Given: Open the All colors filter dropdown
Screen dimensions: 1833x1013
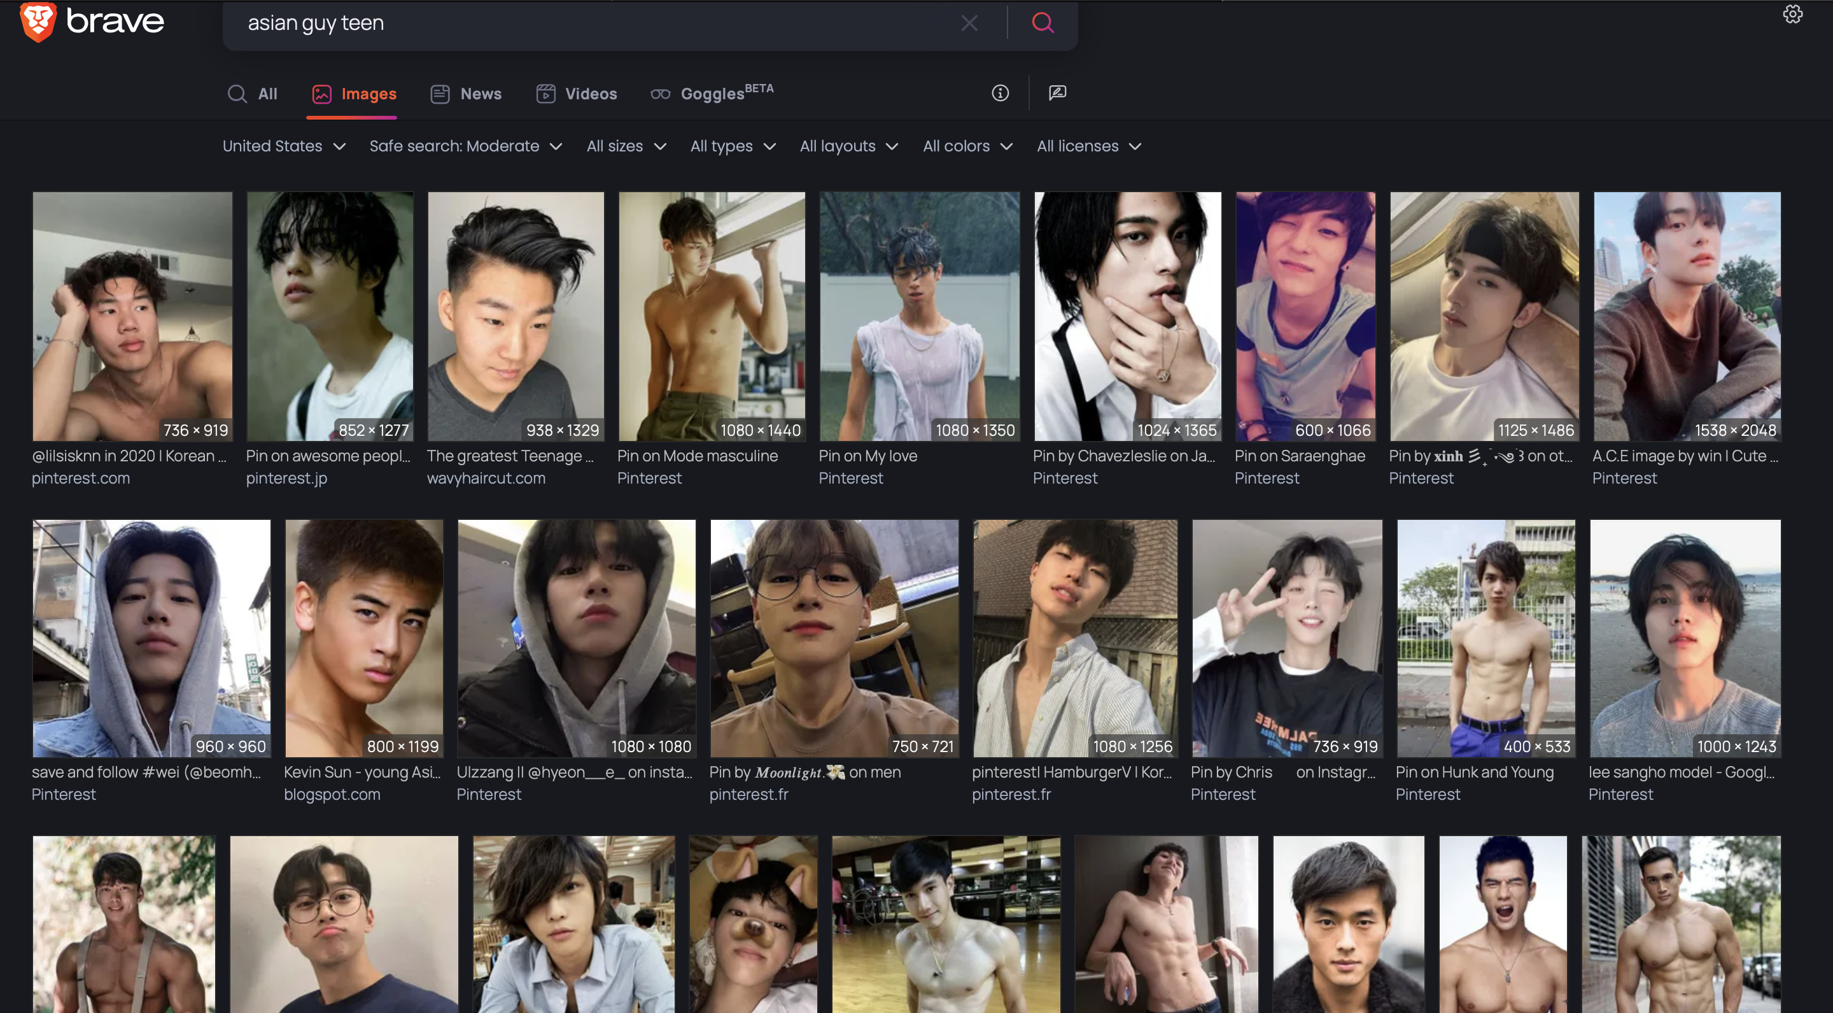Looking at the screenshot, I should 967,146.
